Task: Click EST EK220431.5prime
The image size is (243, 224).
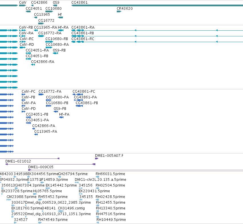Action: pyautogui.click(x=81, y=194)
